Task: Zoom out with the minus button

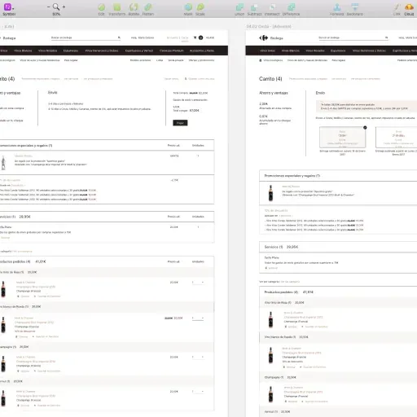Action: tap(49, 7)
